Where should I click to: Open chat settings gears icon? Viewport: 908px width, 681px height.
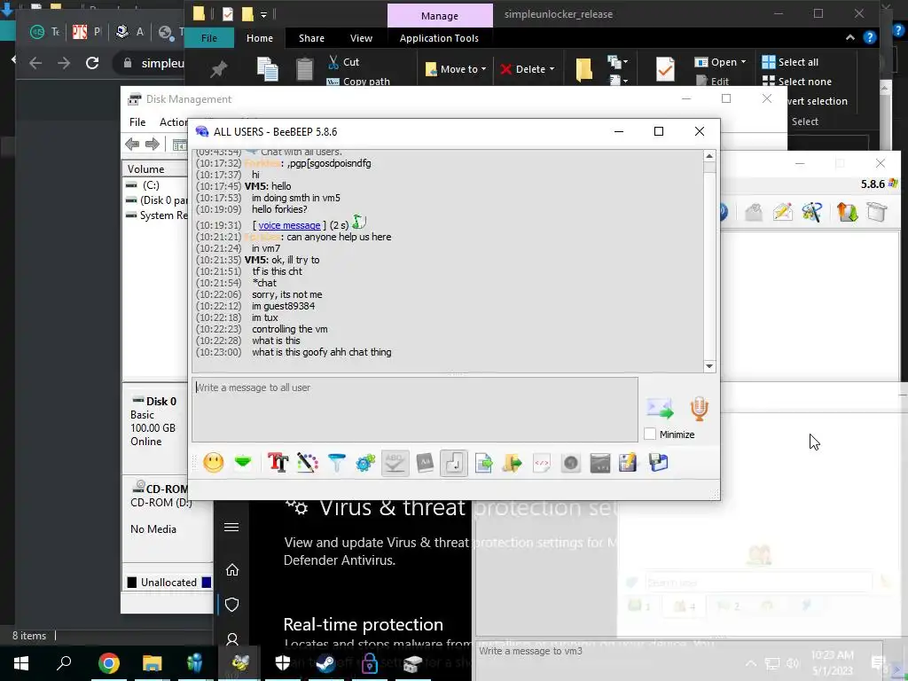coord(366,463)
